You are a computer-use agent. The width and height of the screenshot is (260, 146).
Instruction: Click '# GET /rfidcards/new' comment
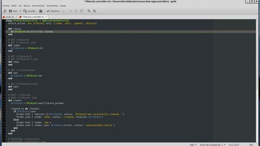pyautogui.click(x=21, y=70)
